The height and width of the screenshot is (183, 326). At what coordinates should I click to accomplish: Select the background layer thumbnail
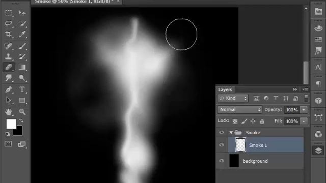pos(234,161)
